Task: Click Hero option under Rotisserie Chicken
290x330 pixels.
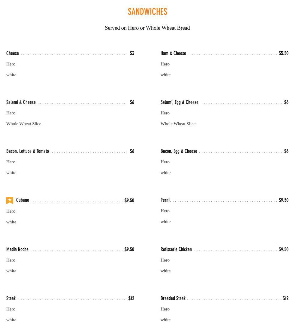Action: tap(165, 260)
